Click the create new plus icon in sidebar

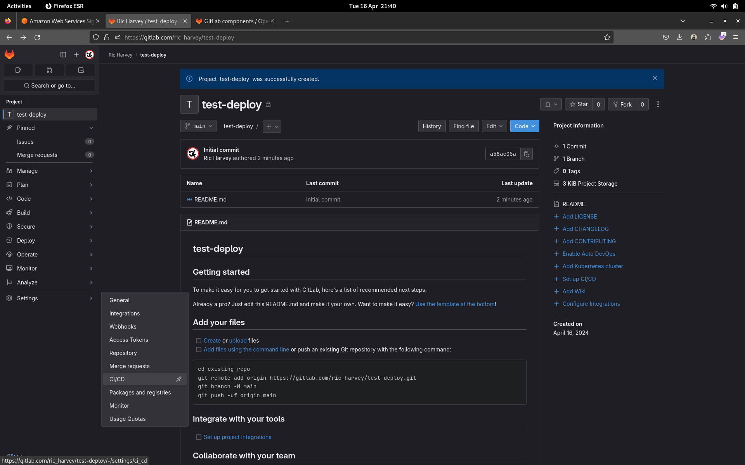[x=76, y=55]
